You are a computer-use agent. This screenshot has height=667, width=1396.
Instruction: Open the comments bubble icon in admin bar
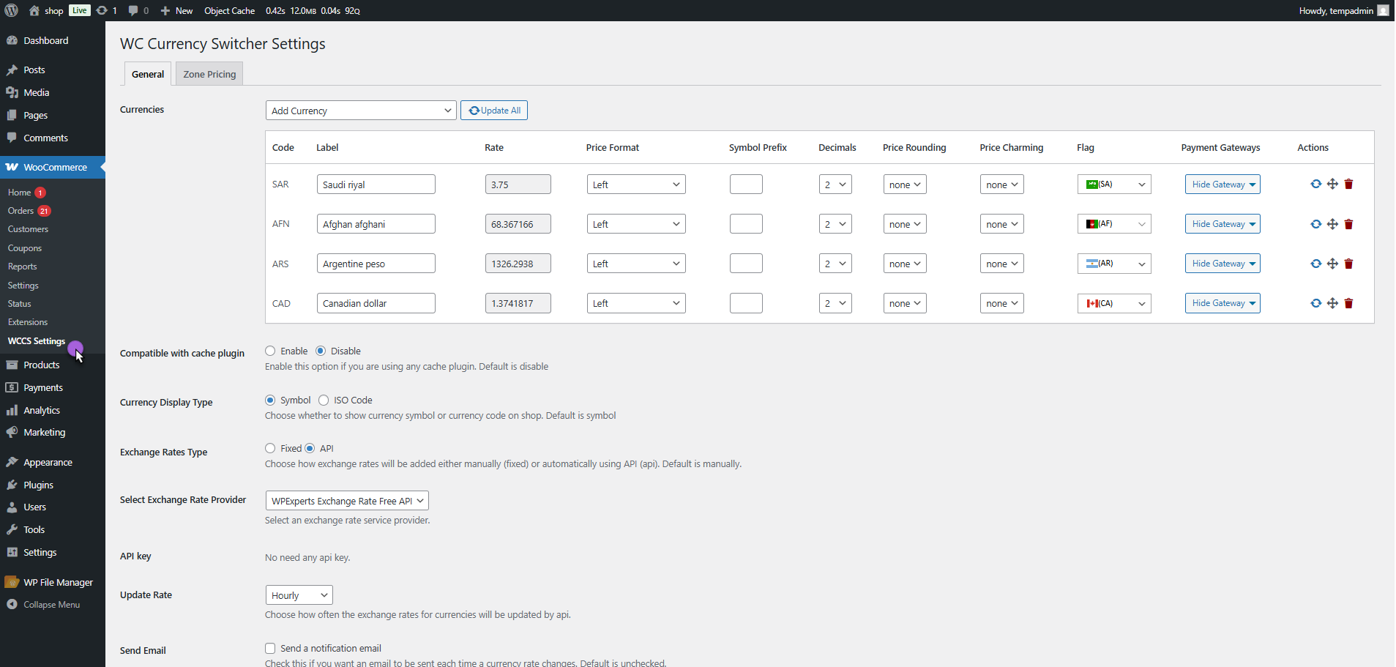click(x=133, y=10)
